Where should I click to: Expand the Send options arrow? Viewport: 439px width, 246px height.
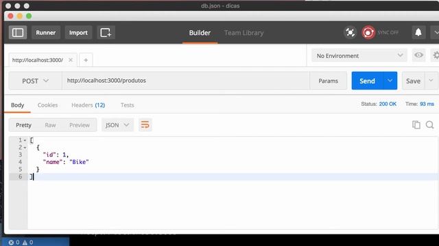click(x=390, y=81)
